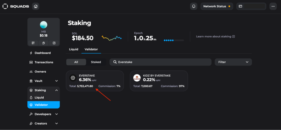Copy the account address icon
This screenshot has width=281, height=130.
tap(44, 43)
